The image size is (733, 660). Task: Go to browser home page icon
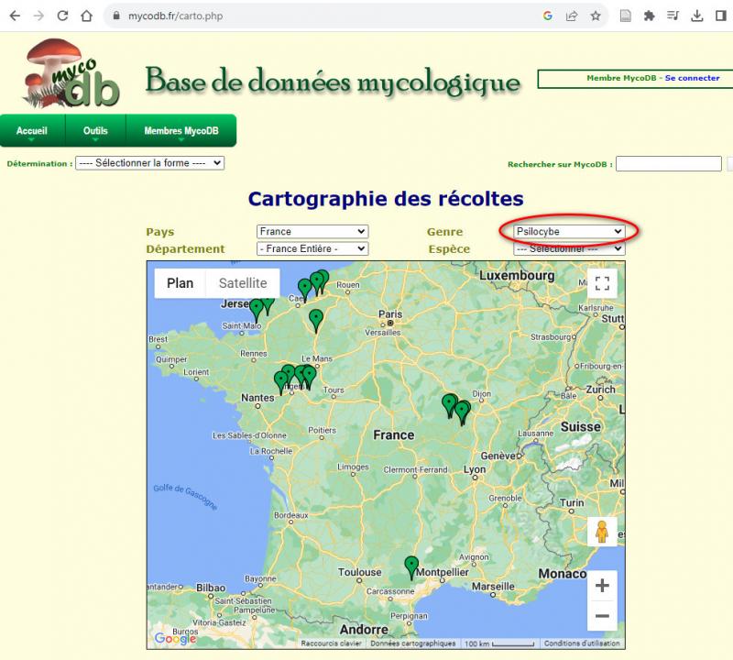(86, 16)
